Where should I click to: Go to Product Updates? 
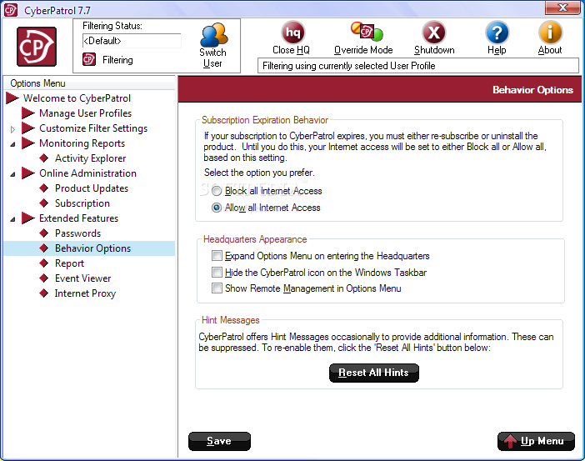click(x=92, y=188)
